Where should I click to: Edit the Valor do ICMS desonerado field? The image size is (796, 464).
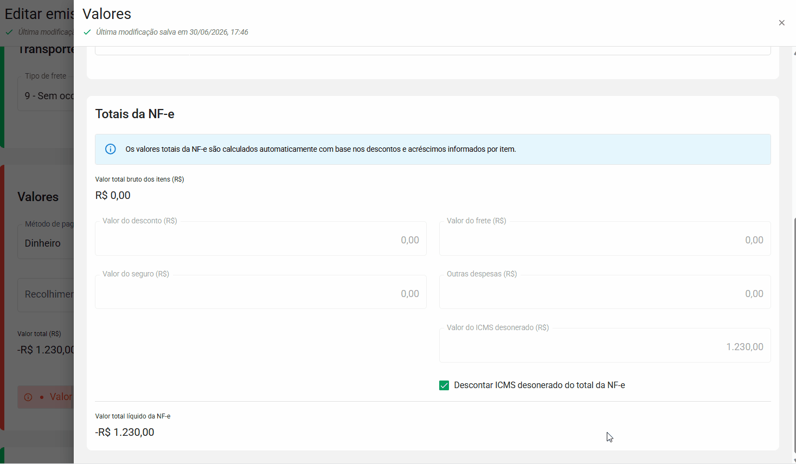pyautogui.click(x=605, y=345)
